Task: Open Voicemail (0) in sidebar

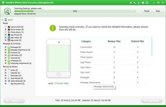Action: (15, 58)
